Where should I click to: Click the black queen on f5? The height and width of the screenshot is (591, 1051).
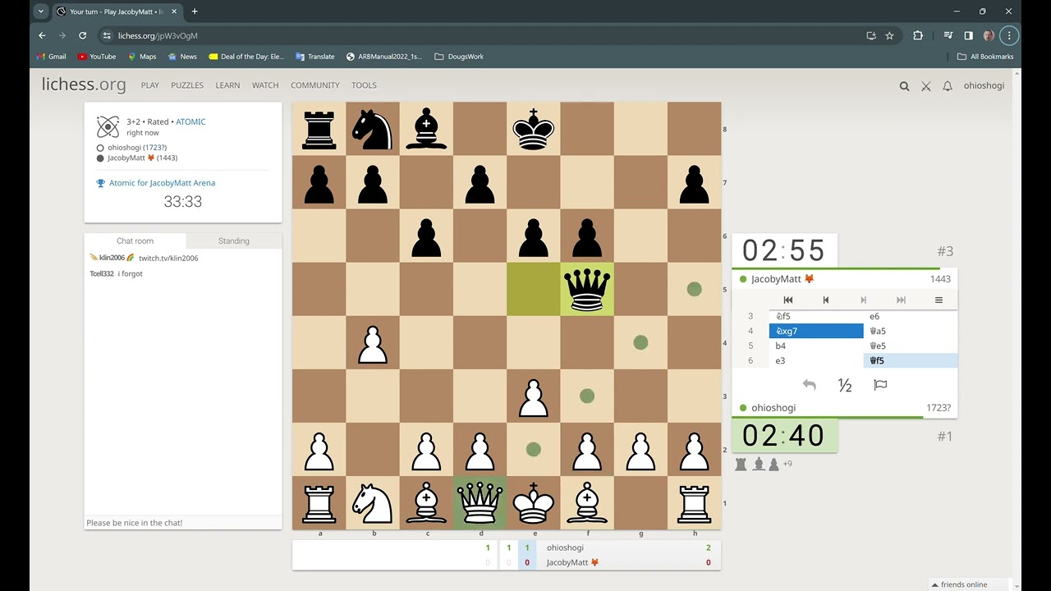click(587, 289)
